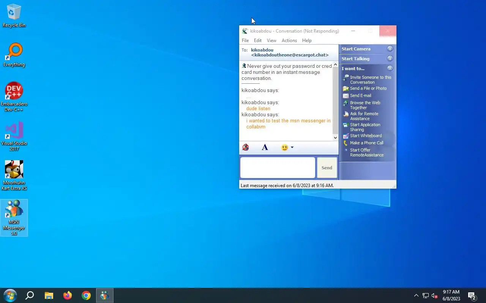Viewport: 486px width, 303px height.
Task: Click the 'Last message received' status bar text
Action: point(287,186)
